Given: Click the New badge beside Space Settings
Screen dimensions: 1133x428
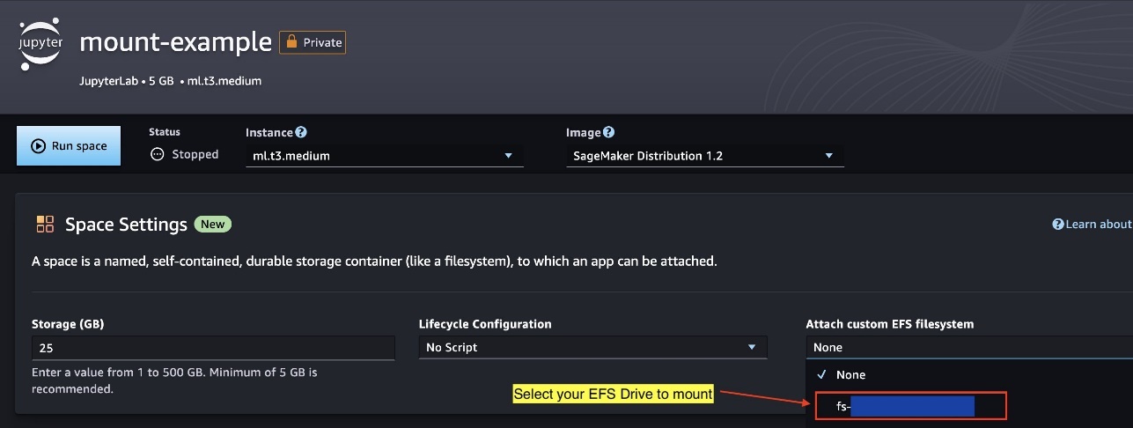Looking at the screenshot, I should coord(212,224).
